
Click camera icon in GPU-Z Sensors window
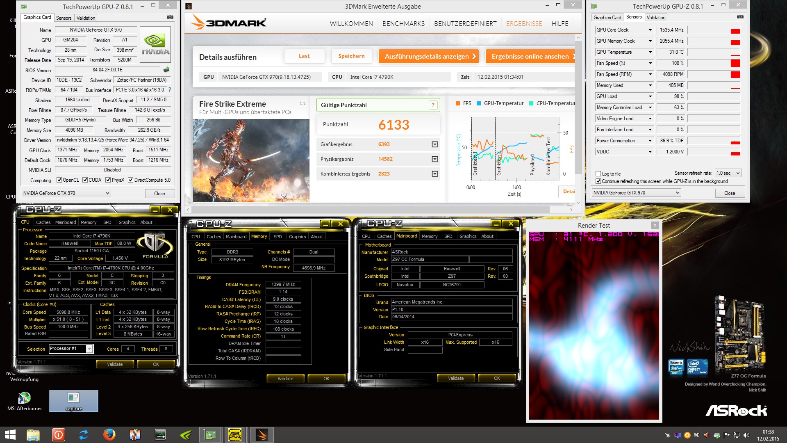coord(740,17)
